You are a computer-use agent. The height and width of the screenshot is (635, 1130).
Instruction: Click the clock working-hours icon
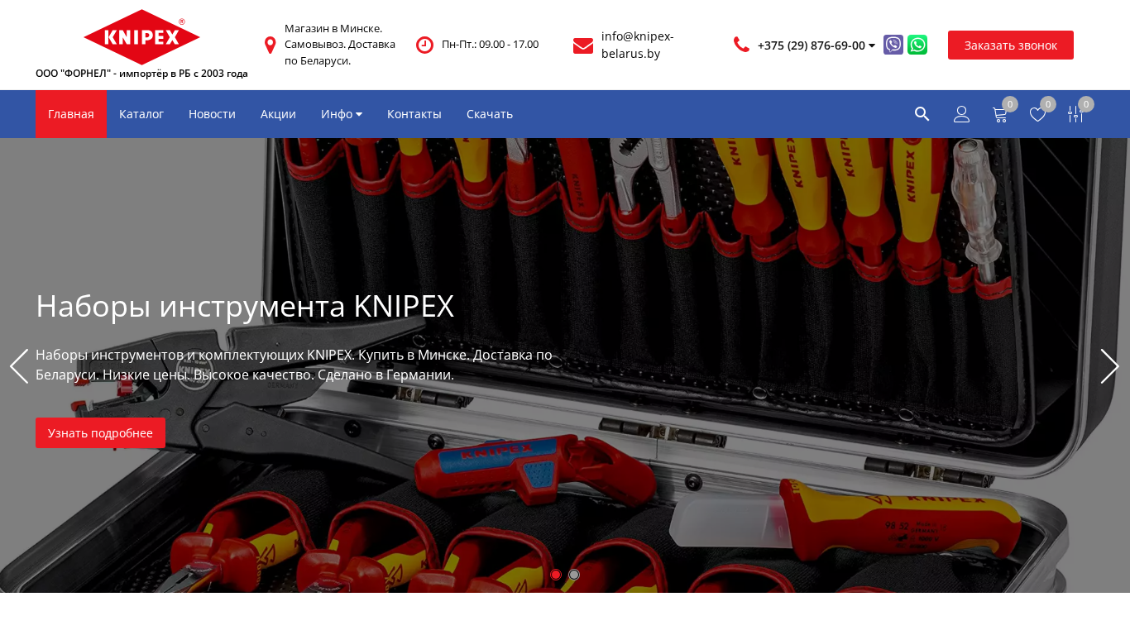pos(424,45)
